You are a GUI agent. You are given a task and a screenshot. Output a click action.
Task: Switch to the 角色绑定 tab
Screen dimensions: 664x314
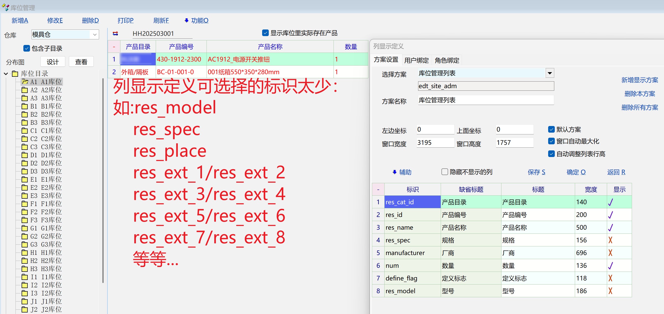447,60
